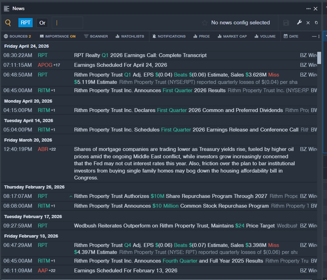Open the News panel three-dot menu
This screenshot has width=327, height=280.
pos(308,9)
